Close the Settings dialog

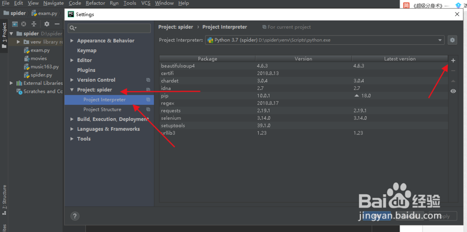457,14
